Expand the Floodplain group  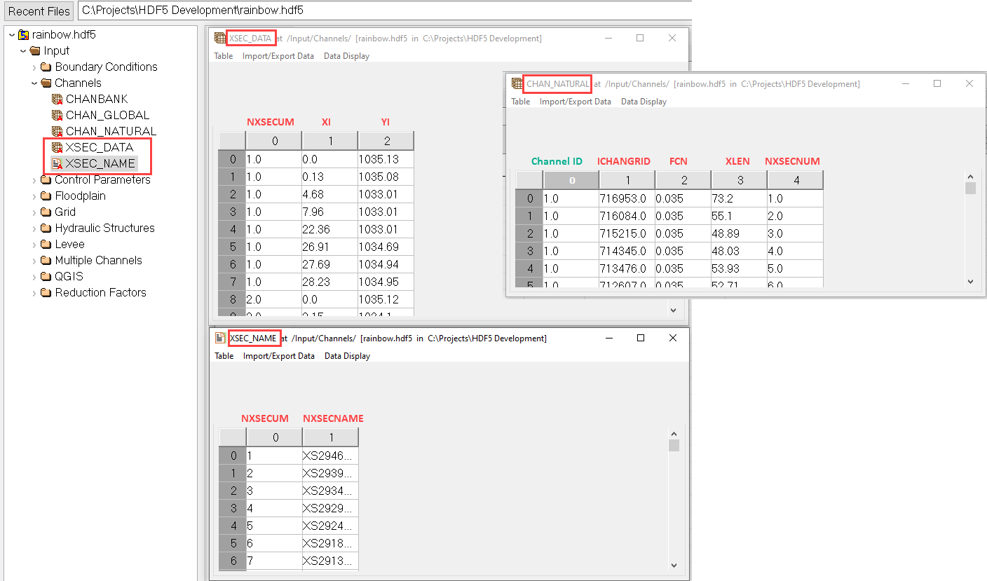(34, 196)
